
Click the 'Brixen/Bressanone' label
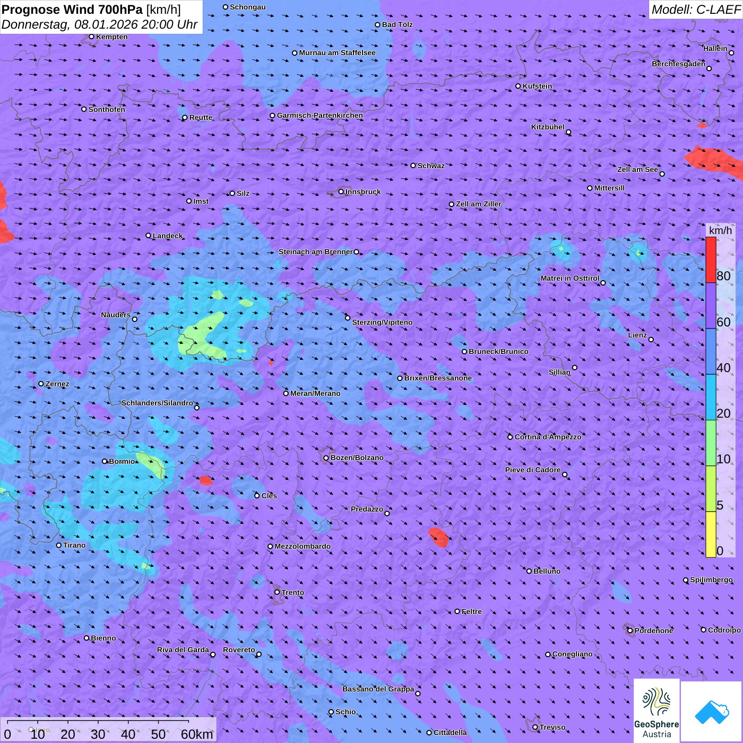pyautogui.click(x=438, y=378)
